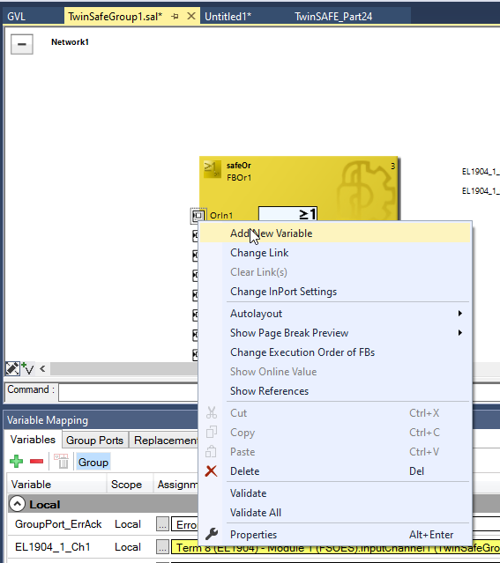The image size is (500, 563).
Task: Open the Untitled1* tab
Action: coord(228,17)
